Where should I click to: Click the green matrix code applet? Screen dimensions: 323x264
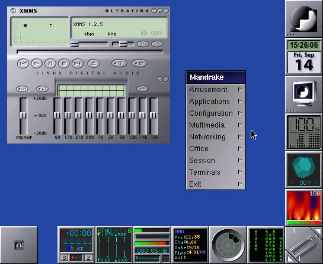tap(266, 245)
